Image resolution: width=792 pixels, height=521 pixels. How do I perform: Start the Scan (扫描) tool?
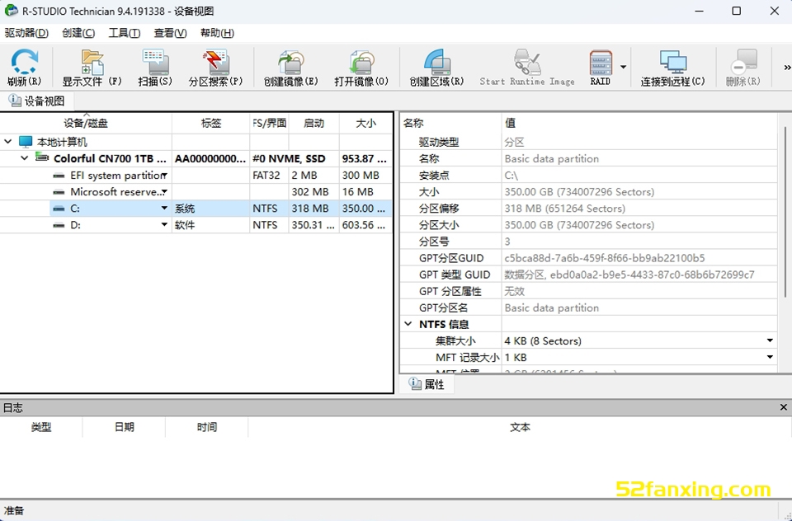click(x=155, y=67)
